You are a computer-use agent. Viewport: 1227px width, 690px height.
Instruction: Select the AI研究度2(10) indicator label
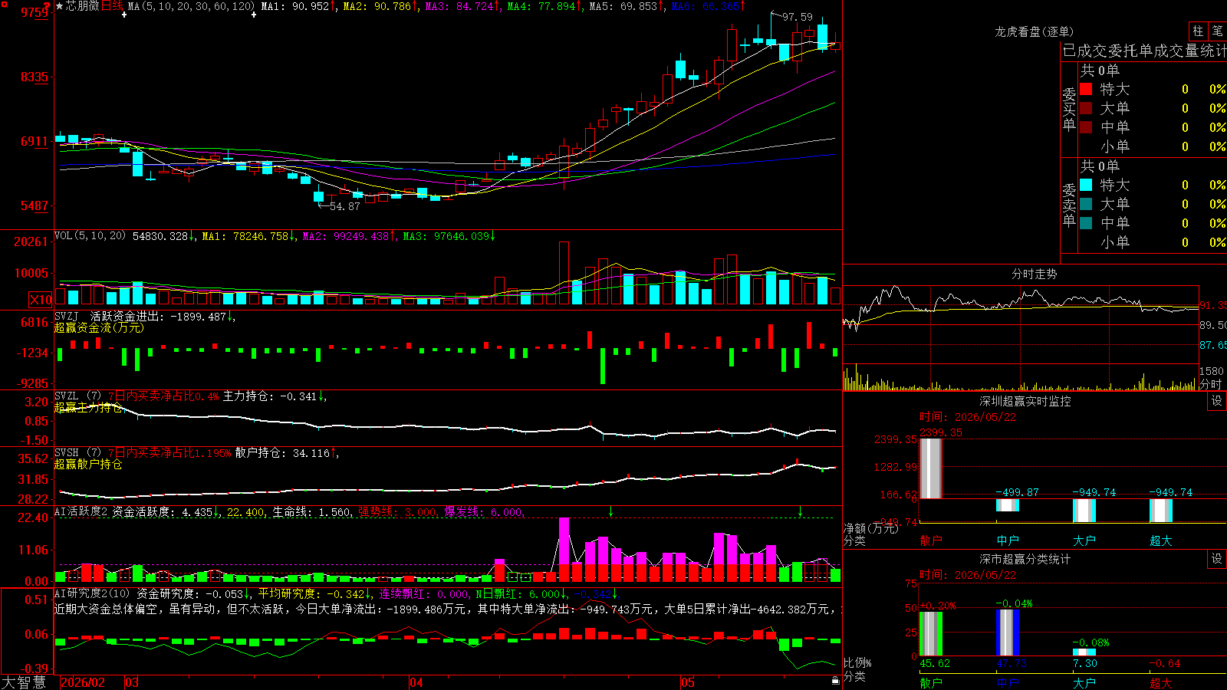coord(92,593)
